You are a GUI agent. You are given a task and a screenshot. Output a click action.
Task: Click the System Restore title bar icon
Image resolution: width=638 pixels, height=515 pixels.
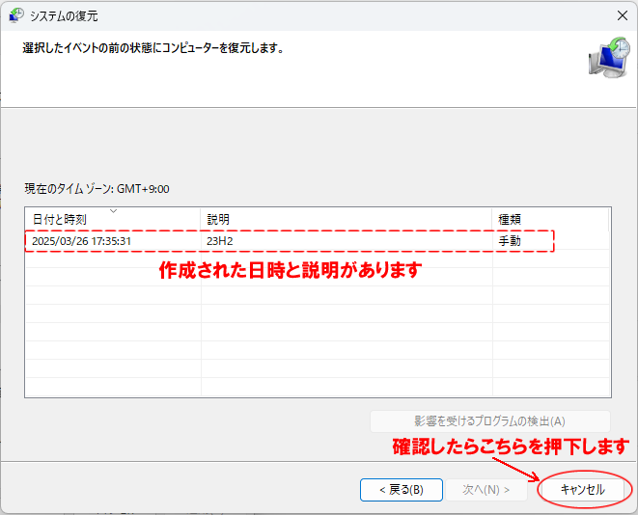pos(16,15)
